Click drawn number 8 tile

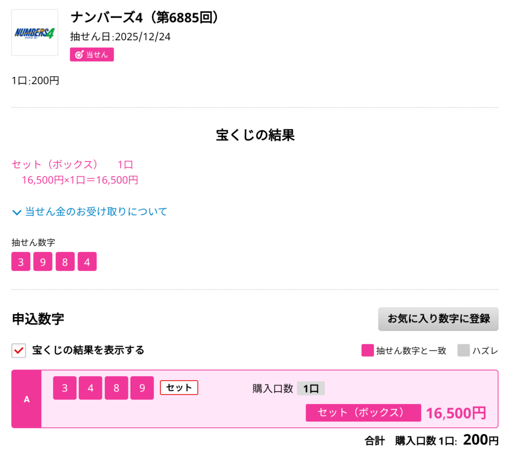pyautogui.click(x=65, y=261)
